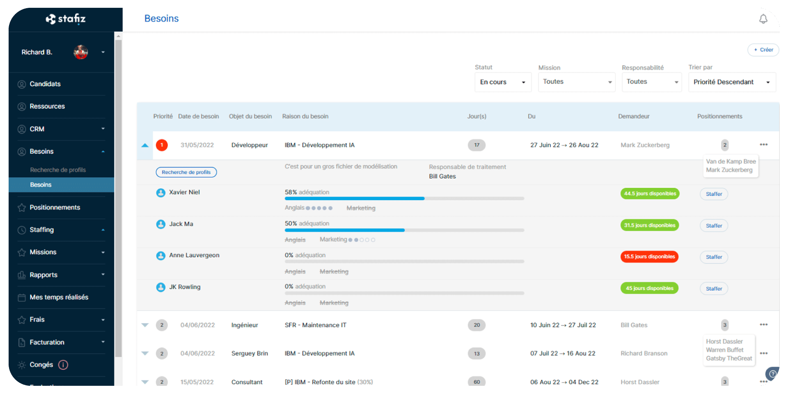
Task: Click Anne Lauvergeon profile icon
Action: [161, 256]
